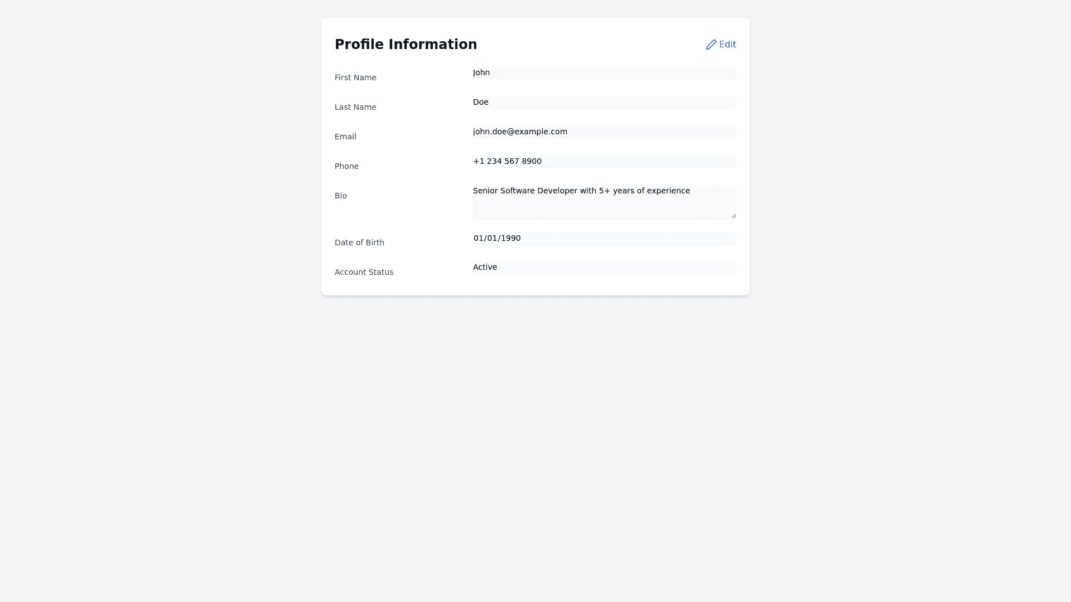Open the Account Status dropdown showing Active

[x=604, y=268]
